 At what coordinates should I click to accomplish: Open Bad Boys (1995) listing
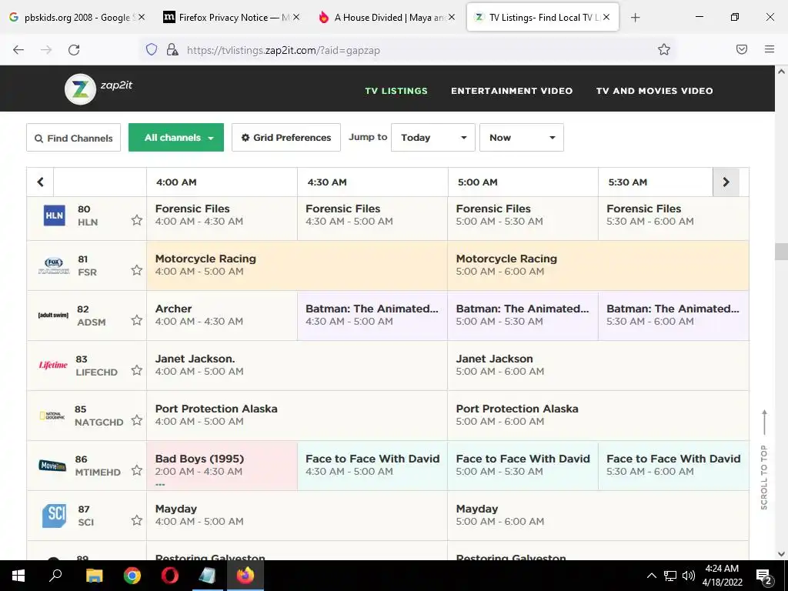222,466
